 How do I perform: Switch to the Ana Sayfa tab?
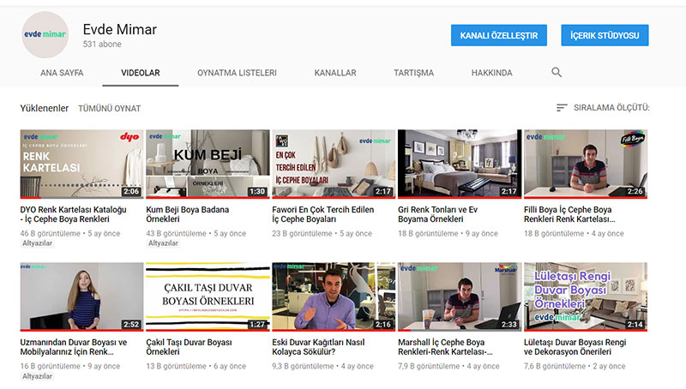(62, 73)
